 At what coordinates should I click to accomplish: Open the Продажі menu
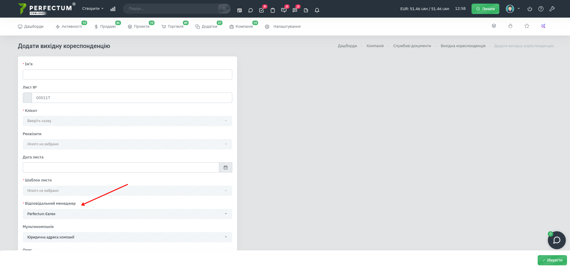pos(105,27)
